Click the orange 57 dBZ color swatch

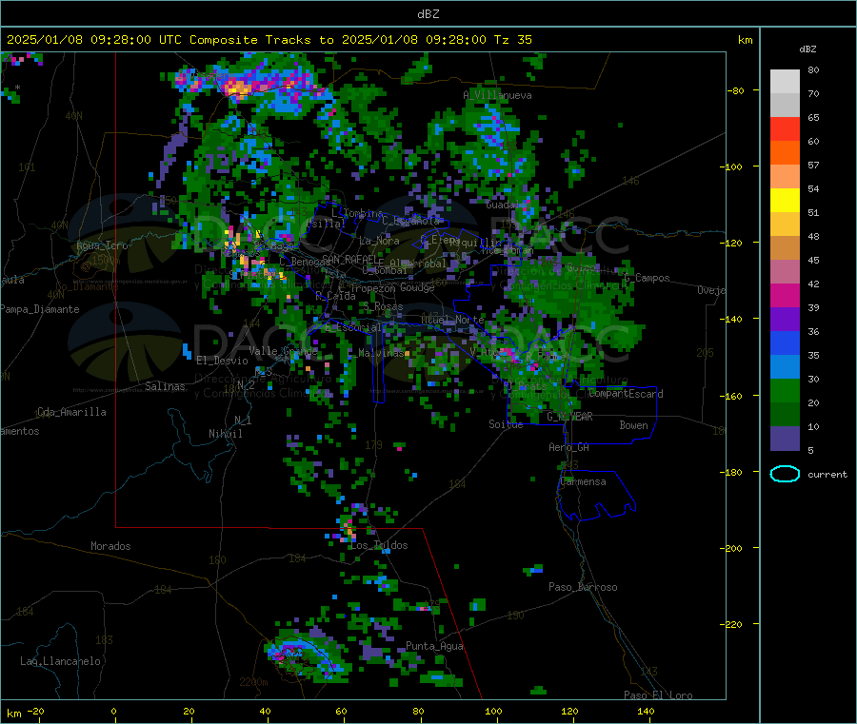[x=785, y=153]
